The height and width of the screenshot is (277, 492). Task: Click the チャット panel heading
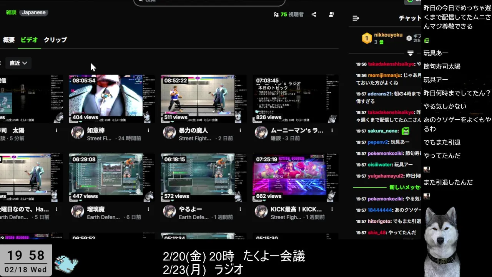point(410,18)
